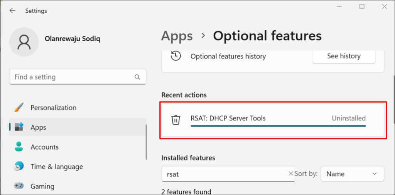
Task: Click the Personalization paintbrush icon
Action: coord(19,108)
